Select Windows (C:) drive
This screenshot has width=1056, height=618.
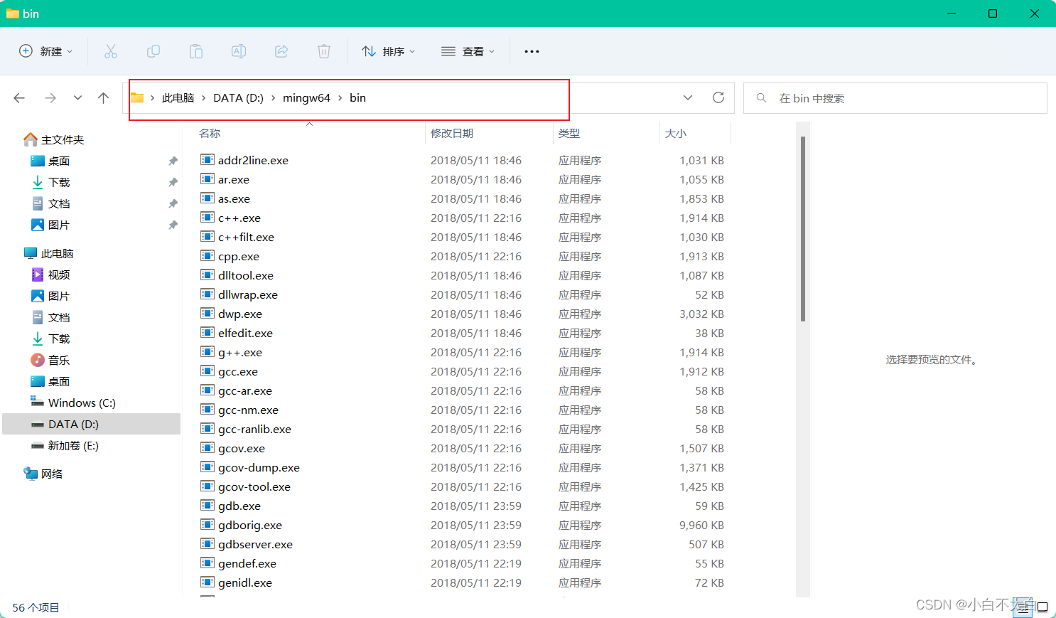(73, 403)
